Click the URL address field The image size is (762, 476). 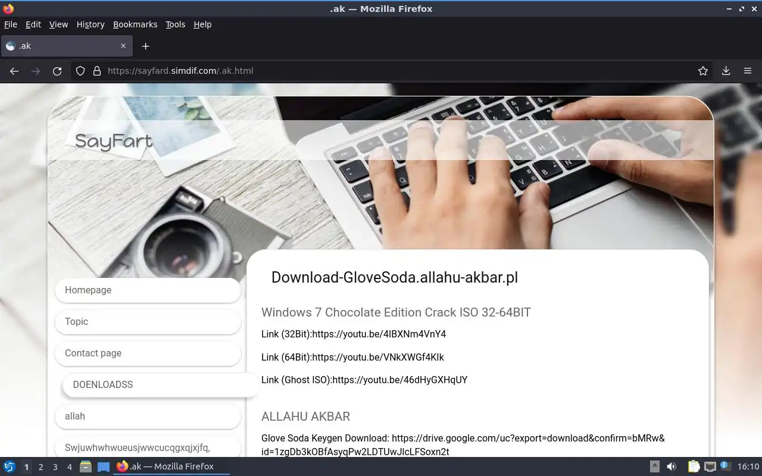point(393,71)
